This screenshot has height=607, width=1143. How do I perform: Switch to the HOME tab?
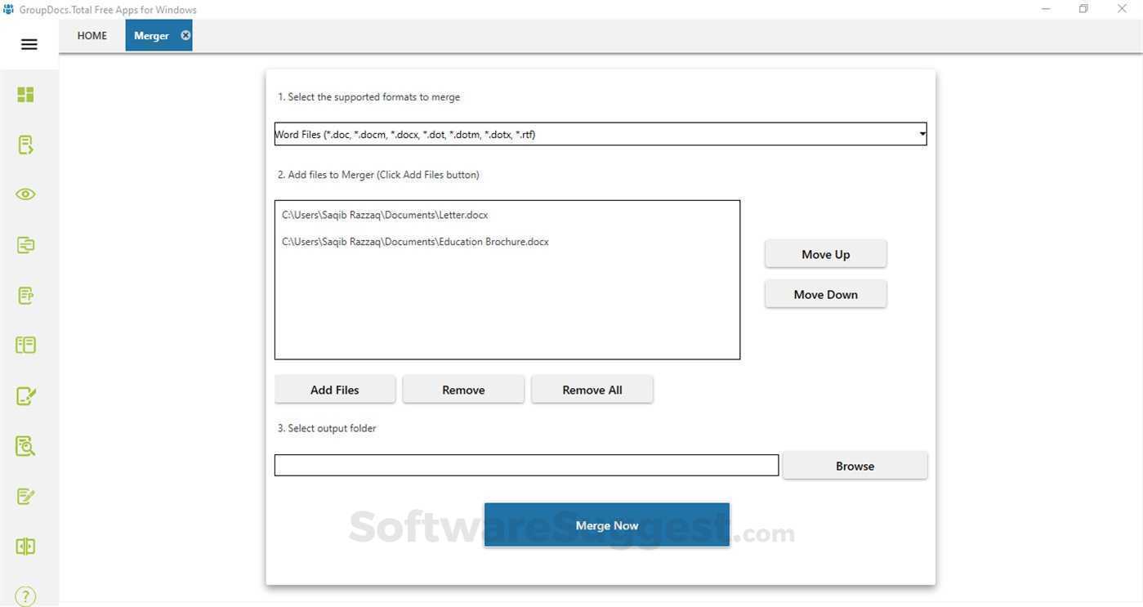tap(91, 35)
